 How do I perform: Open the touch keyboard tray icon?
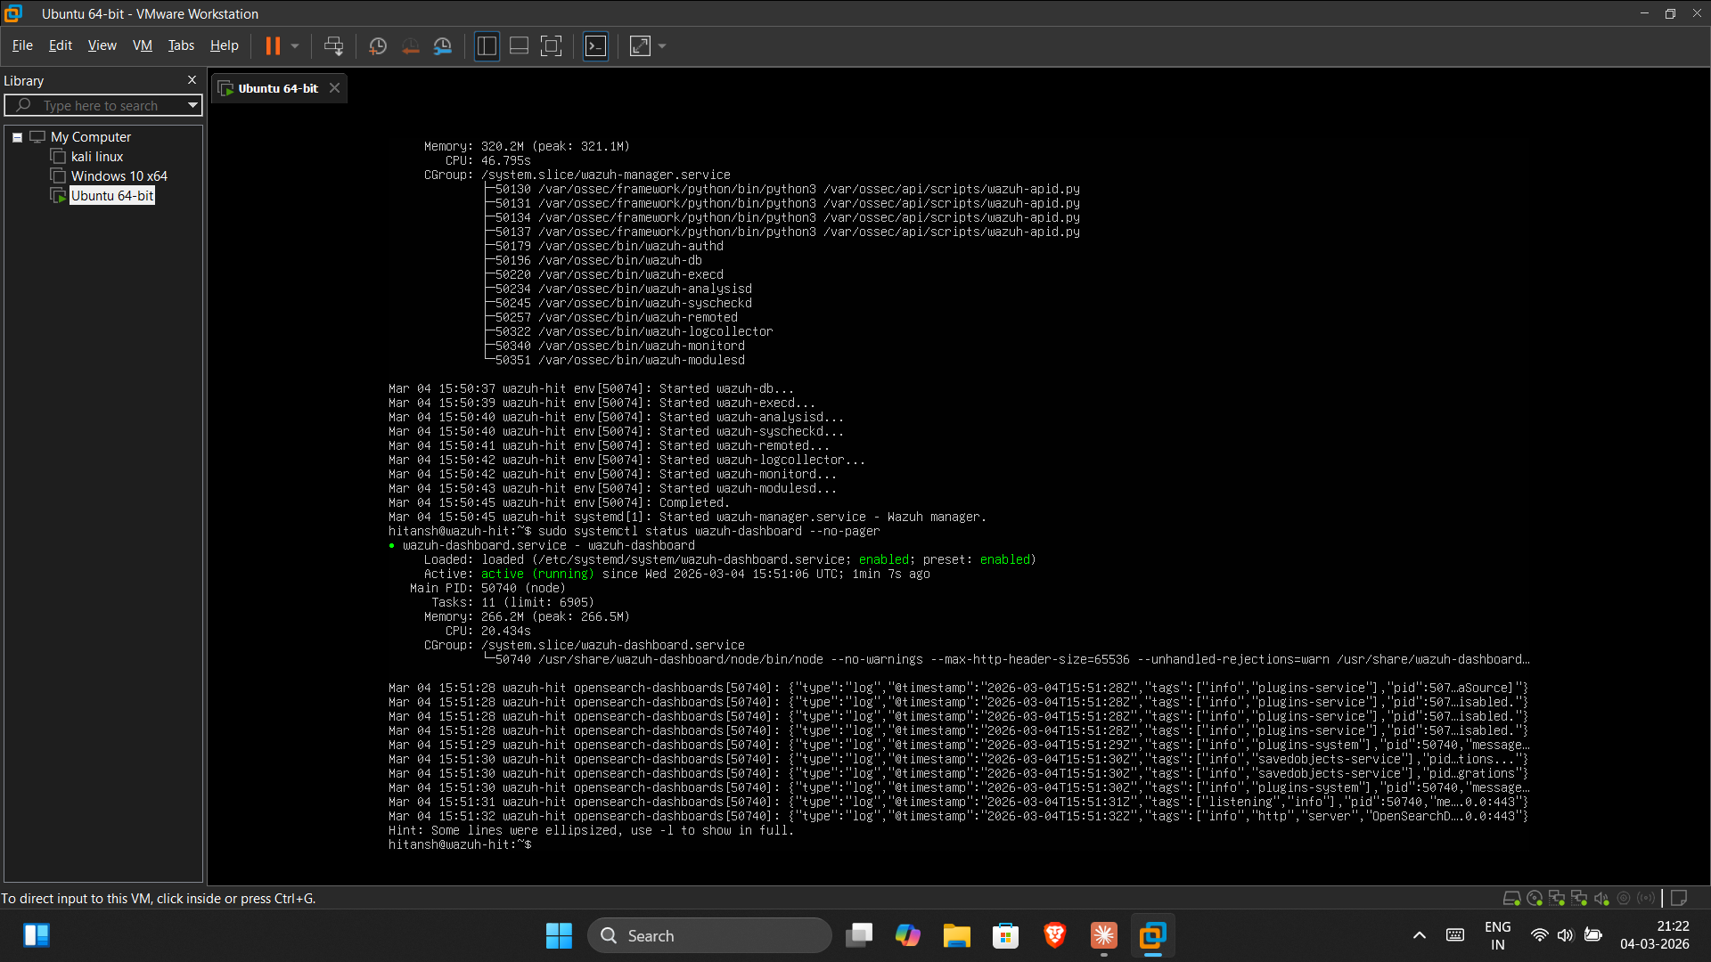(1455, 935)
